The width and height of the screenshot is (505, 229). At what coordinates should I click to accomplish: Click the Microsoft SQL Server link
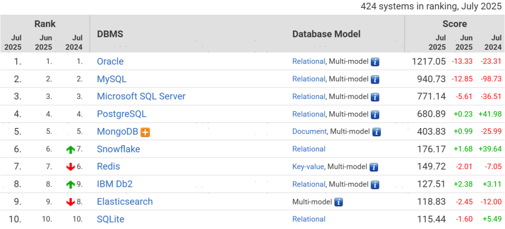tap(141, 96)
